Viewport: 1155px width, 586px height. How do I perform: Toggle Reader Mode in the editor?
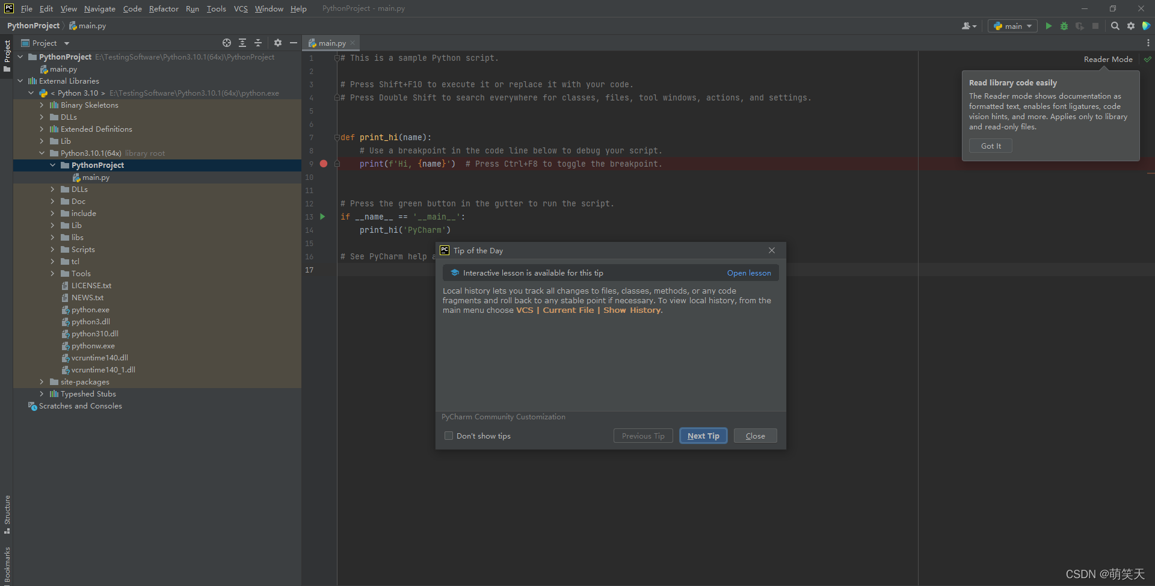[1107, 59]
